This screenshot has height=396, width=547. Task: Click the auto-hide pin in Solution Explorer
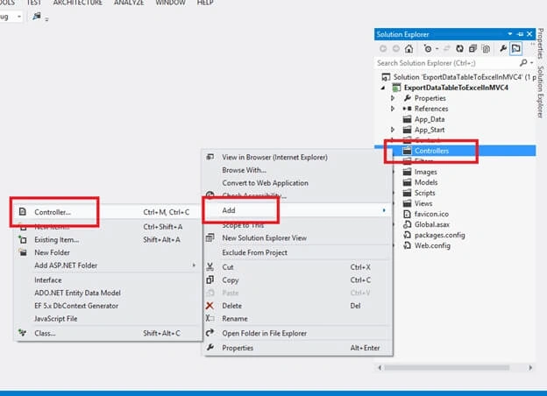(520, 34)
